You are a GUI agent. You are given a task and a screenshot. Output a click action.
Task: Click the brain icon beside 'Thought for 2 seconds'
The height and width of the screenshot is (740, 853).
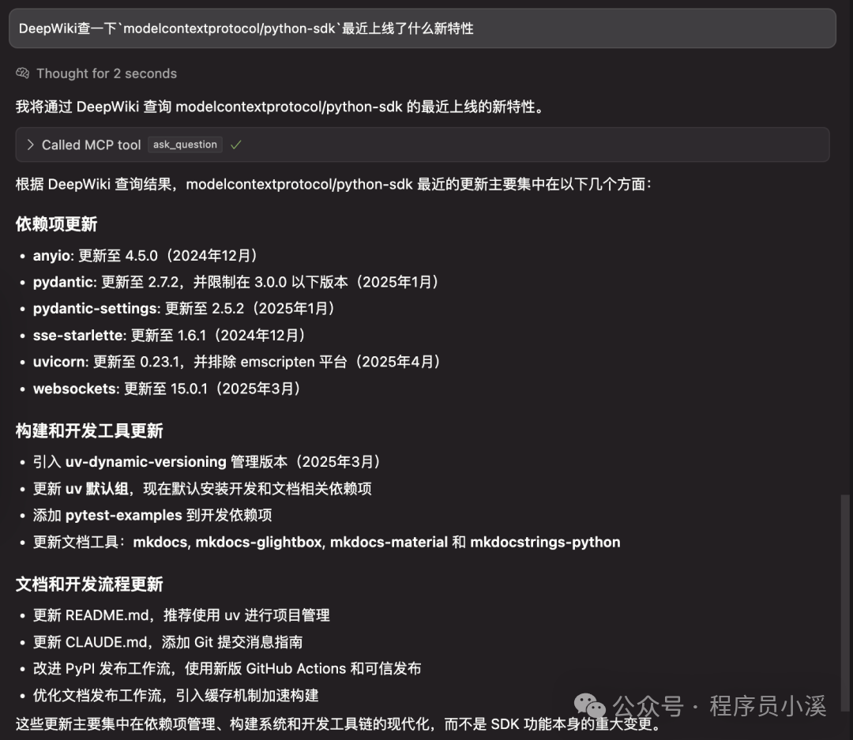coord(21,73)
